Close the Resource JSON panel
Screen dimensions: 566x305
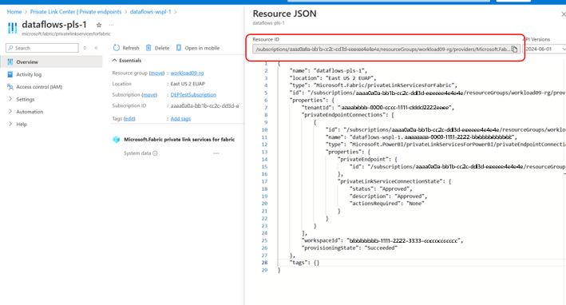(563, 14)
